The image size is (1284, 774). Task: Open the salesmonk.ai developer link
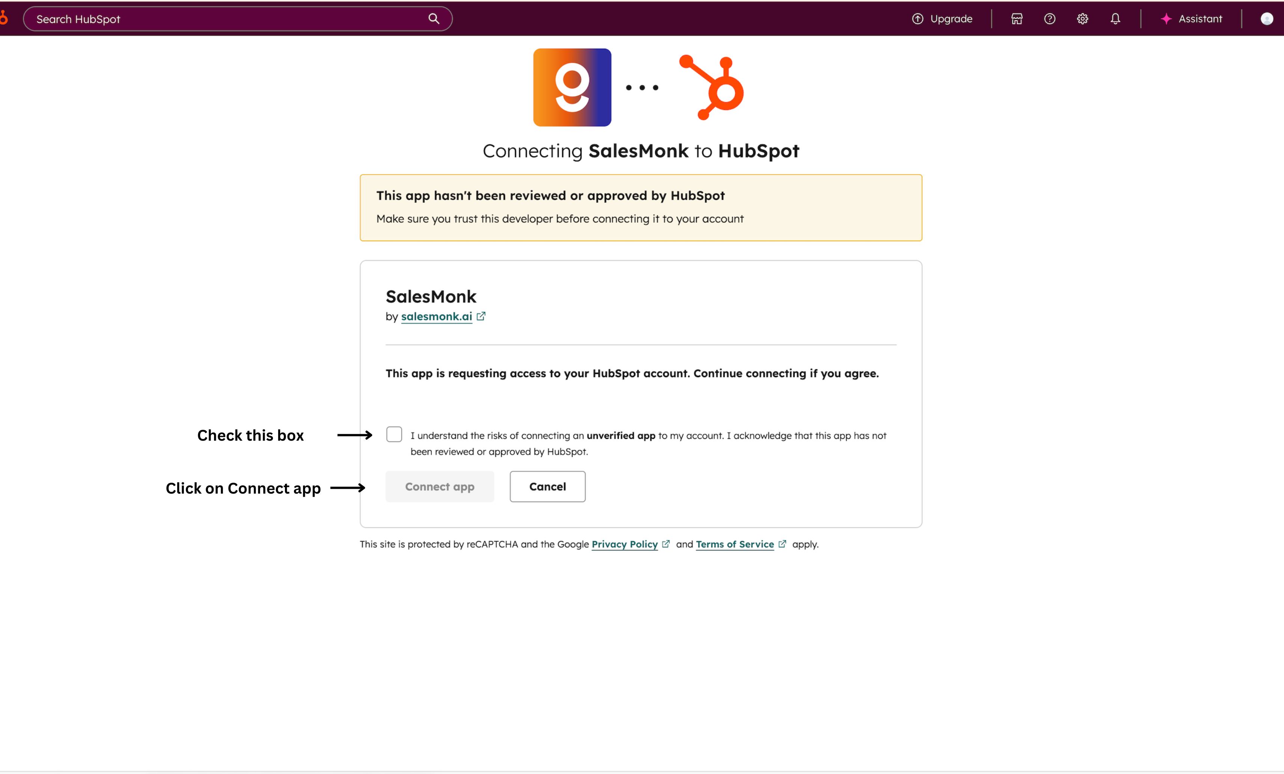(436, 317)
